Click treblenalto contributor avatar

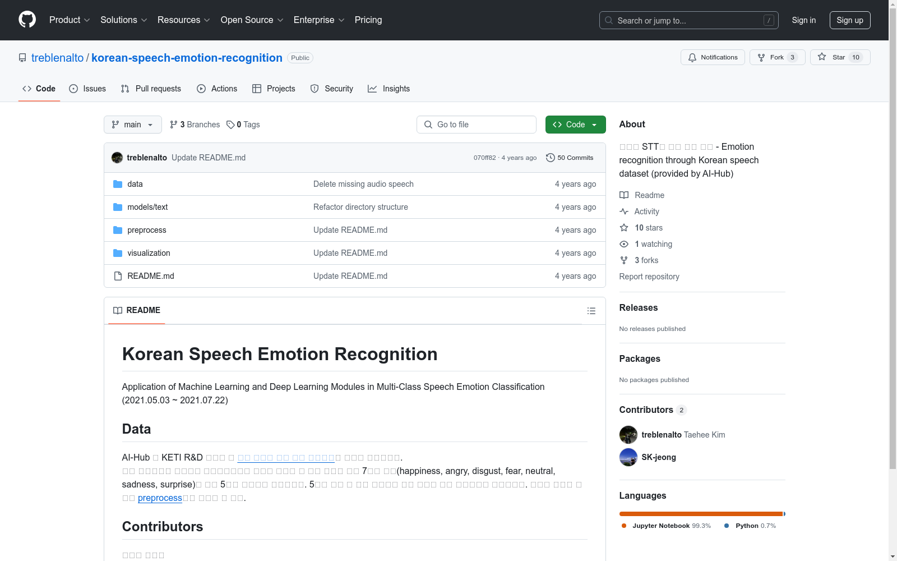coord(628,435)
